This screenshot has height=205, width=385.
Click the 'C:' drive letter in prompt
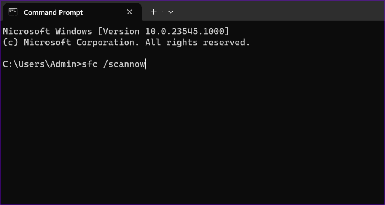[8, 64]
